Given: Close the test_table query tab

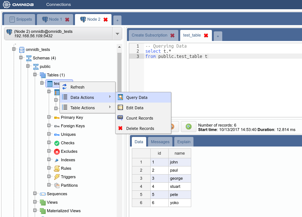Looking at the screenshot, I should click(x=206, y=35).
